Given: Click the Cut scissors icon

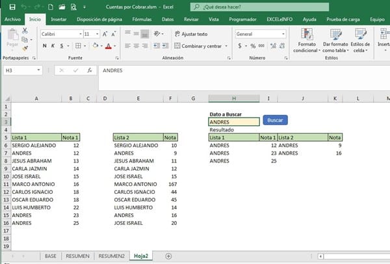Looking at the screenshot, I should point(25,31).
